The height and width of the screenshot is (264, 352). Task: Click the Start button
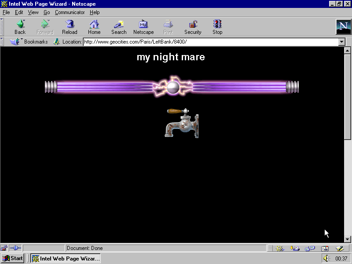(13, 258)
